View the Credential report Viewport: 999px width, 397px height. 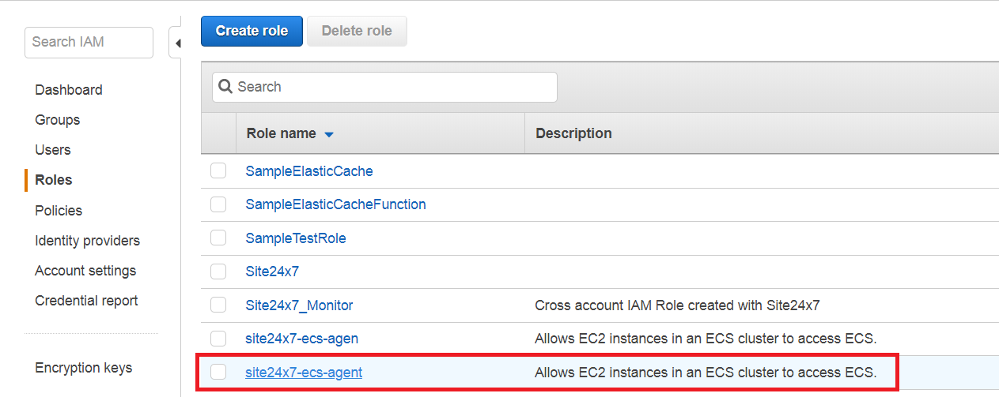click(86, 301)
